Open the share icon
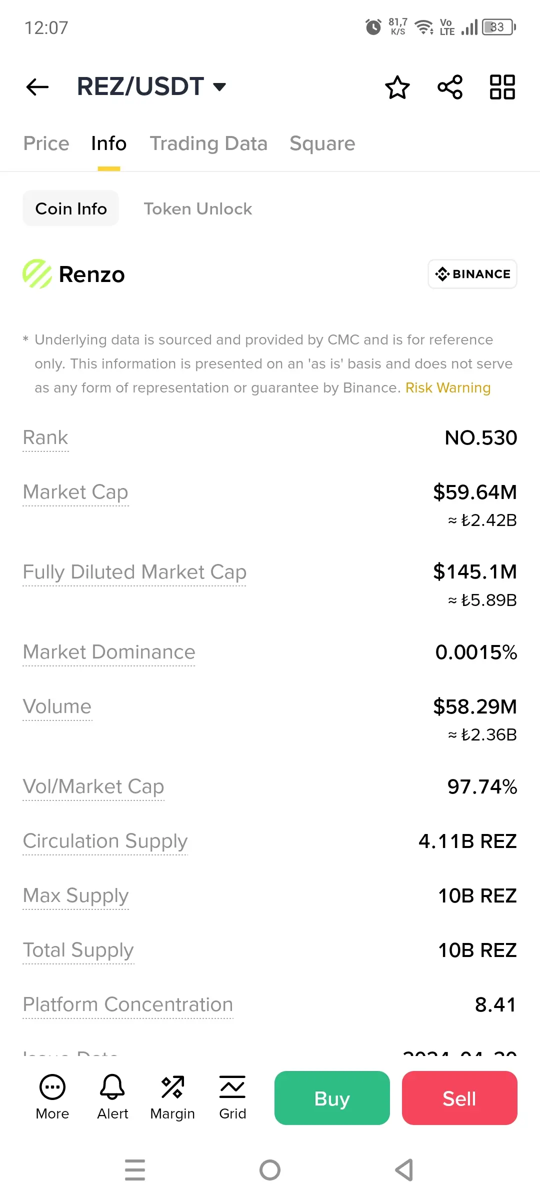 (450, 87)
